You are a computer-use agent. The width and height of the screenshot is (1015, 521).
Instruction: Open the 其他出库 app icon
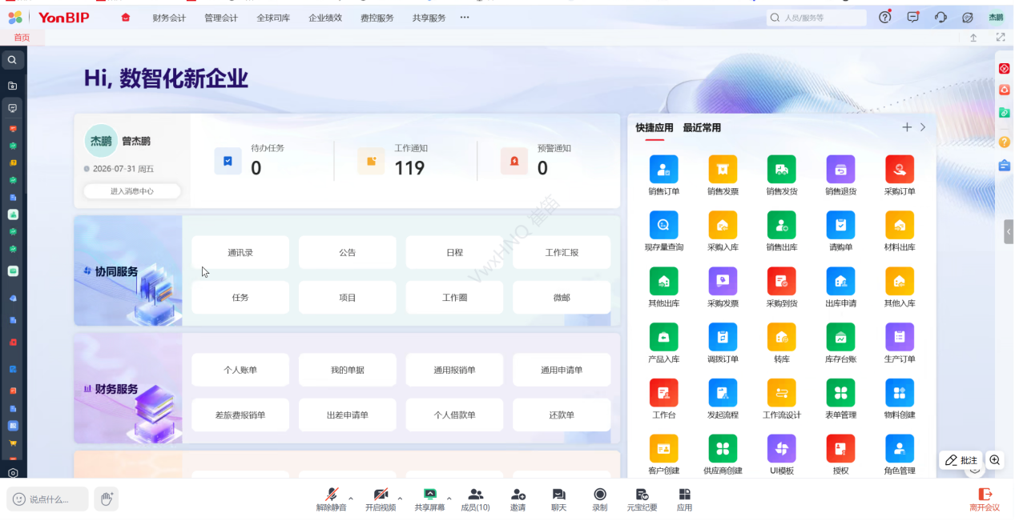pyautogui.click(x=663, y=281)
